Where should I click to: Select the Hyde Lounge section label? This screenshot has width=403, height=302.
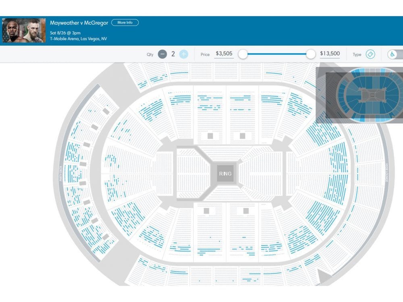386,173
